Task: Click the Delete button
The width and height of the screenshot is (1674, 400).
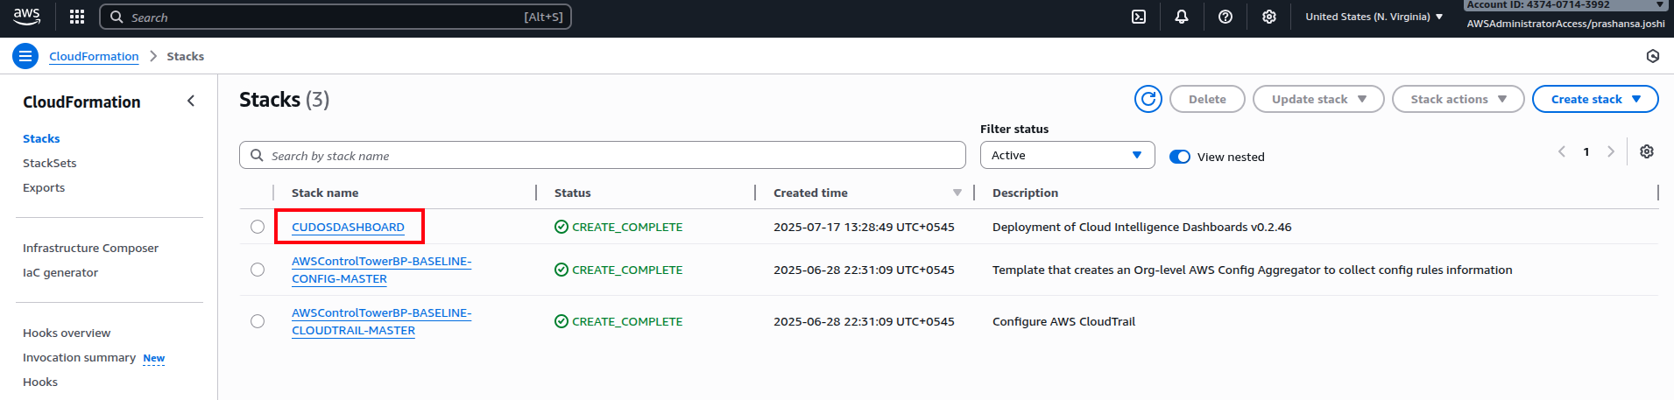Action: coord(1207,99)
